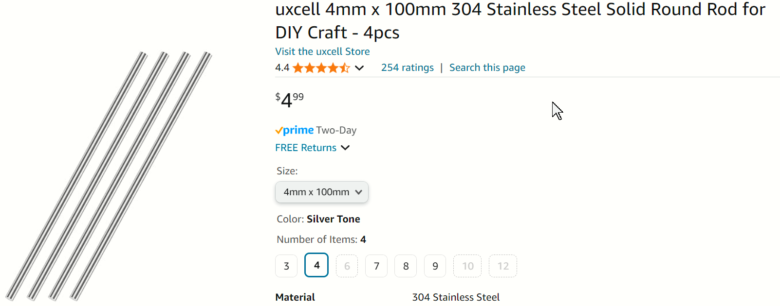Viewport: 780px width, 306px height.
Task: Choose the unavailable 12 items option
Action: pyautogui.click(x=503, y=266)
